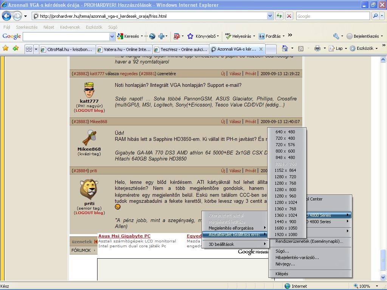Screen dimensions: 387x290
Task: Click the Stop loading red X icon
Action: (x=289, y=16)
